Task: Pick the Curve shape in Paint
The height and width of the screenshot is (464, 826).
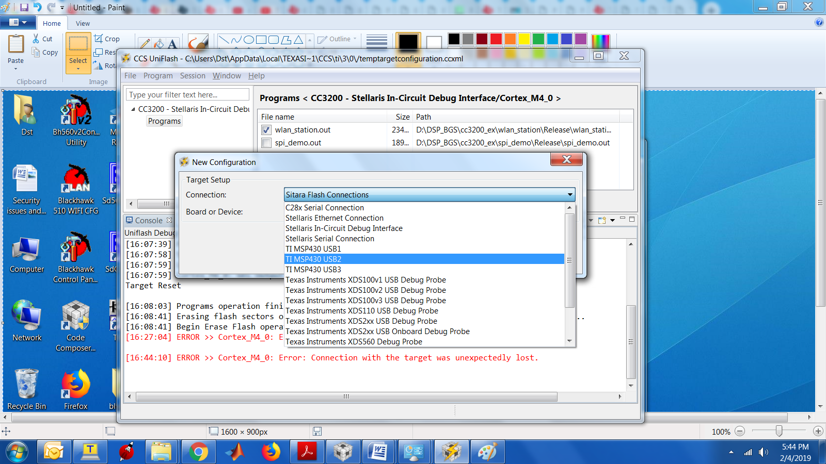Action: [x=236, y=40]
